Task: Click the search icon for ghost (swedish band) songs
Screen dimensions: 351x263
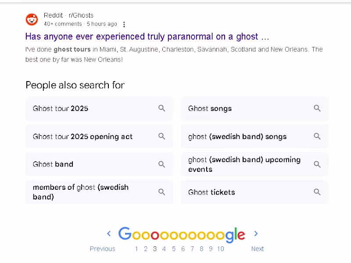Action: coord(317,136)
